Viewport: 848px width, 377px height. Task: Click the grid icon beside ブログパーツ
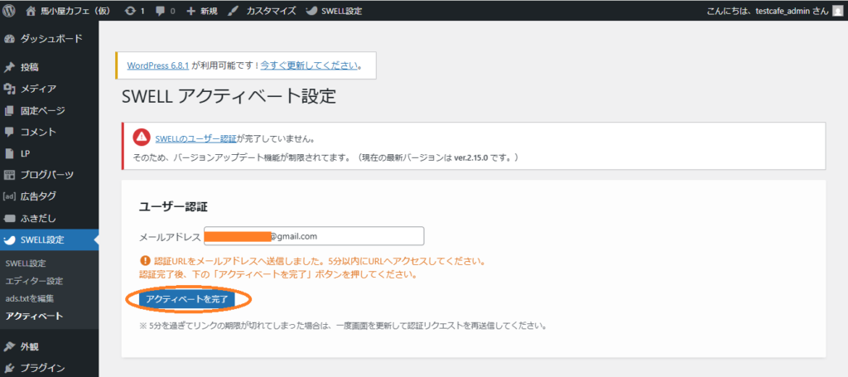click(8, 176)
